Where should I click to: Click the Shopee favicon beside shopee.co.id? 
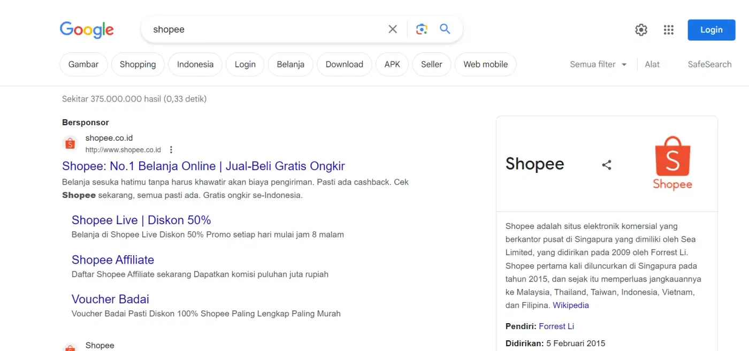coord(70,143)
